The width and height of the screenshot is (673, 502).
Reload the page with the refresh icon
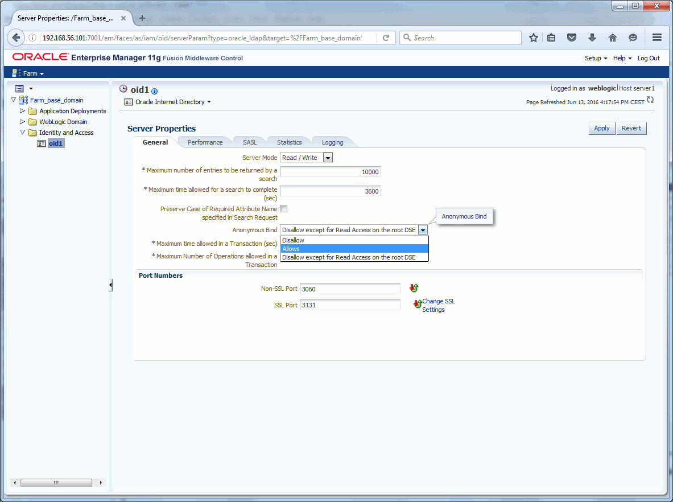[386, 38]
